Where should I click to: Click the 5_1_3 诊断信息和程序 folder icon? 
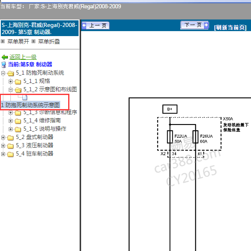click(18, 113)
